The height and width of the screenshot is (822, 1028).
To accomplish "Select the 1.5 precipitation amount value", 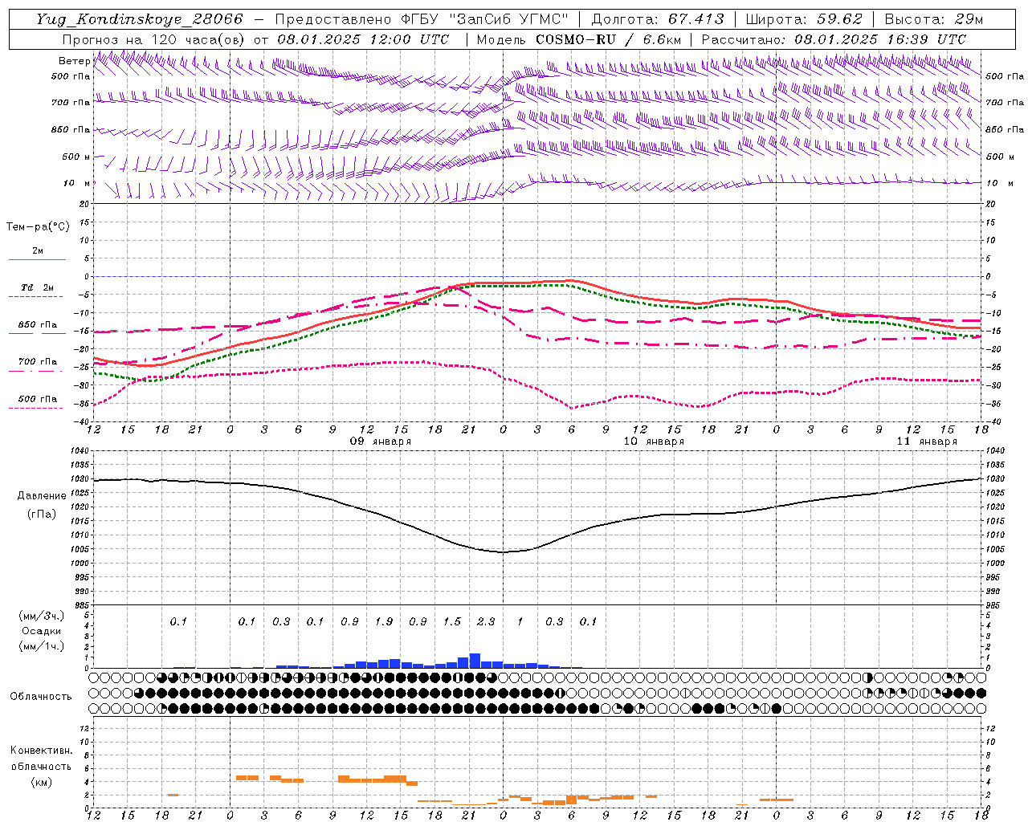I will click(452, 622).
